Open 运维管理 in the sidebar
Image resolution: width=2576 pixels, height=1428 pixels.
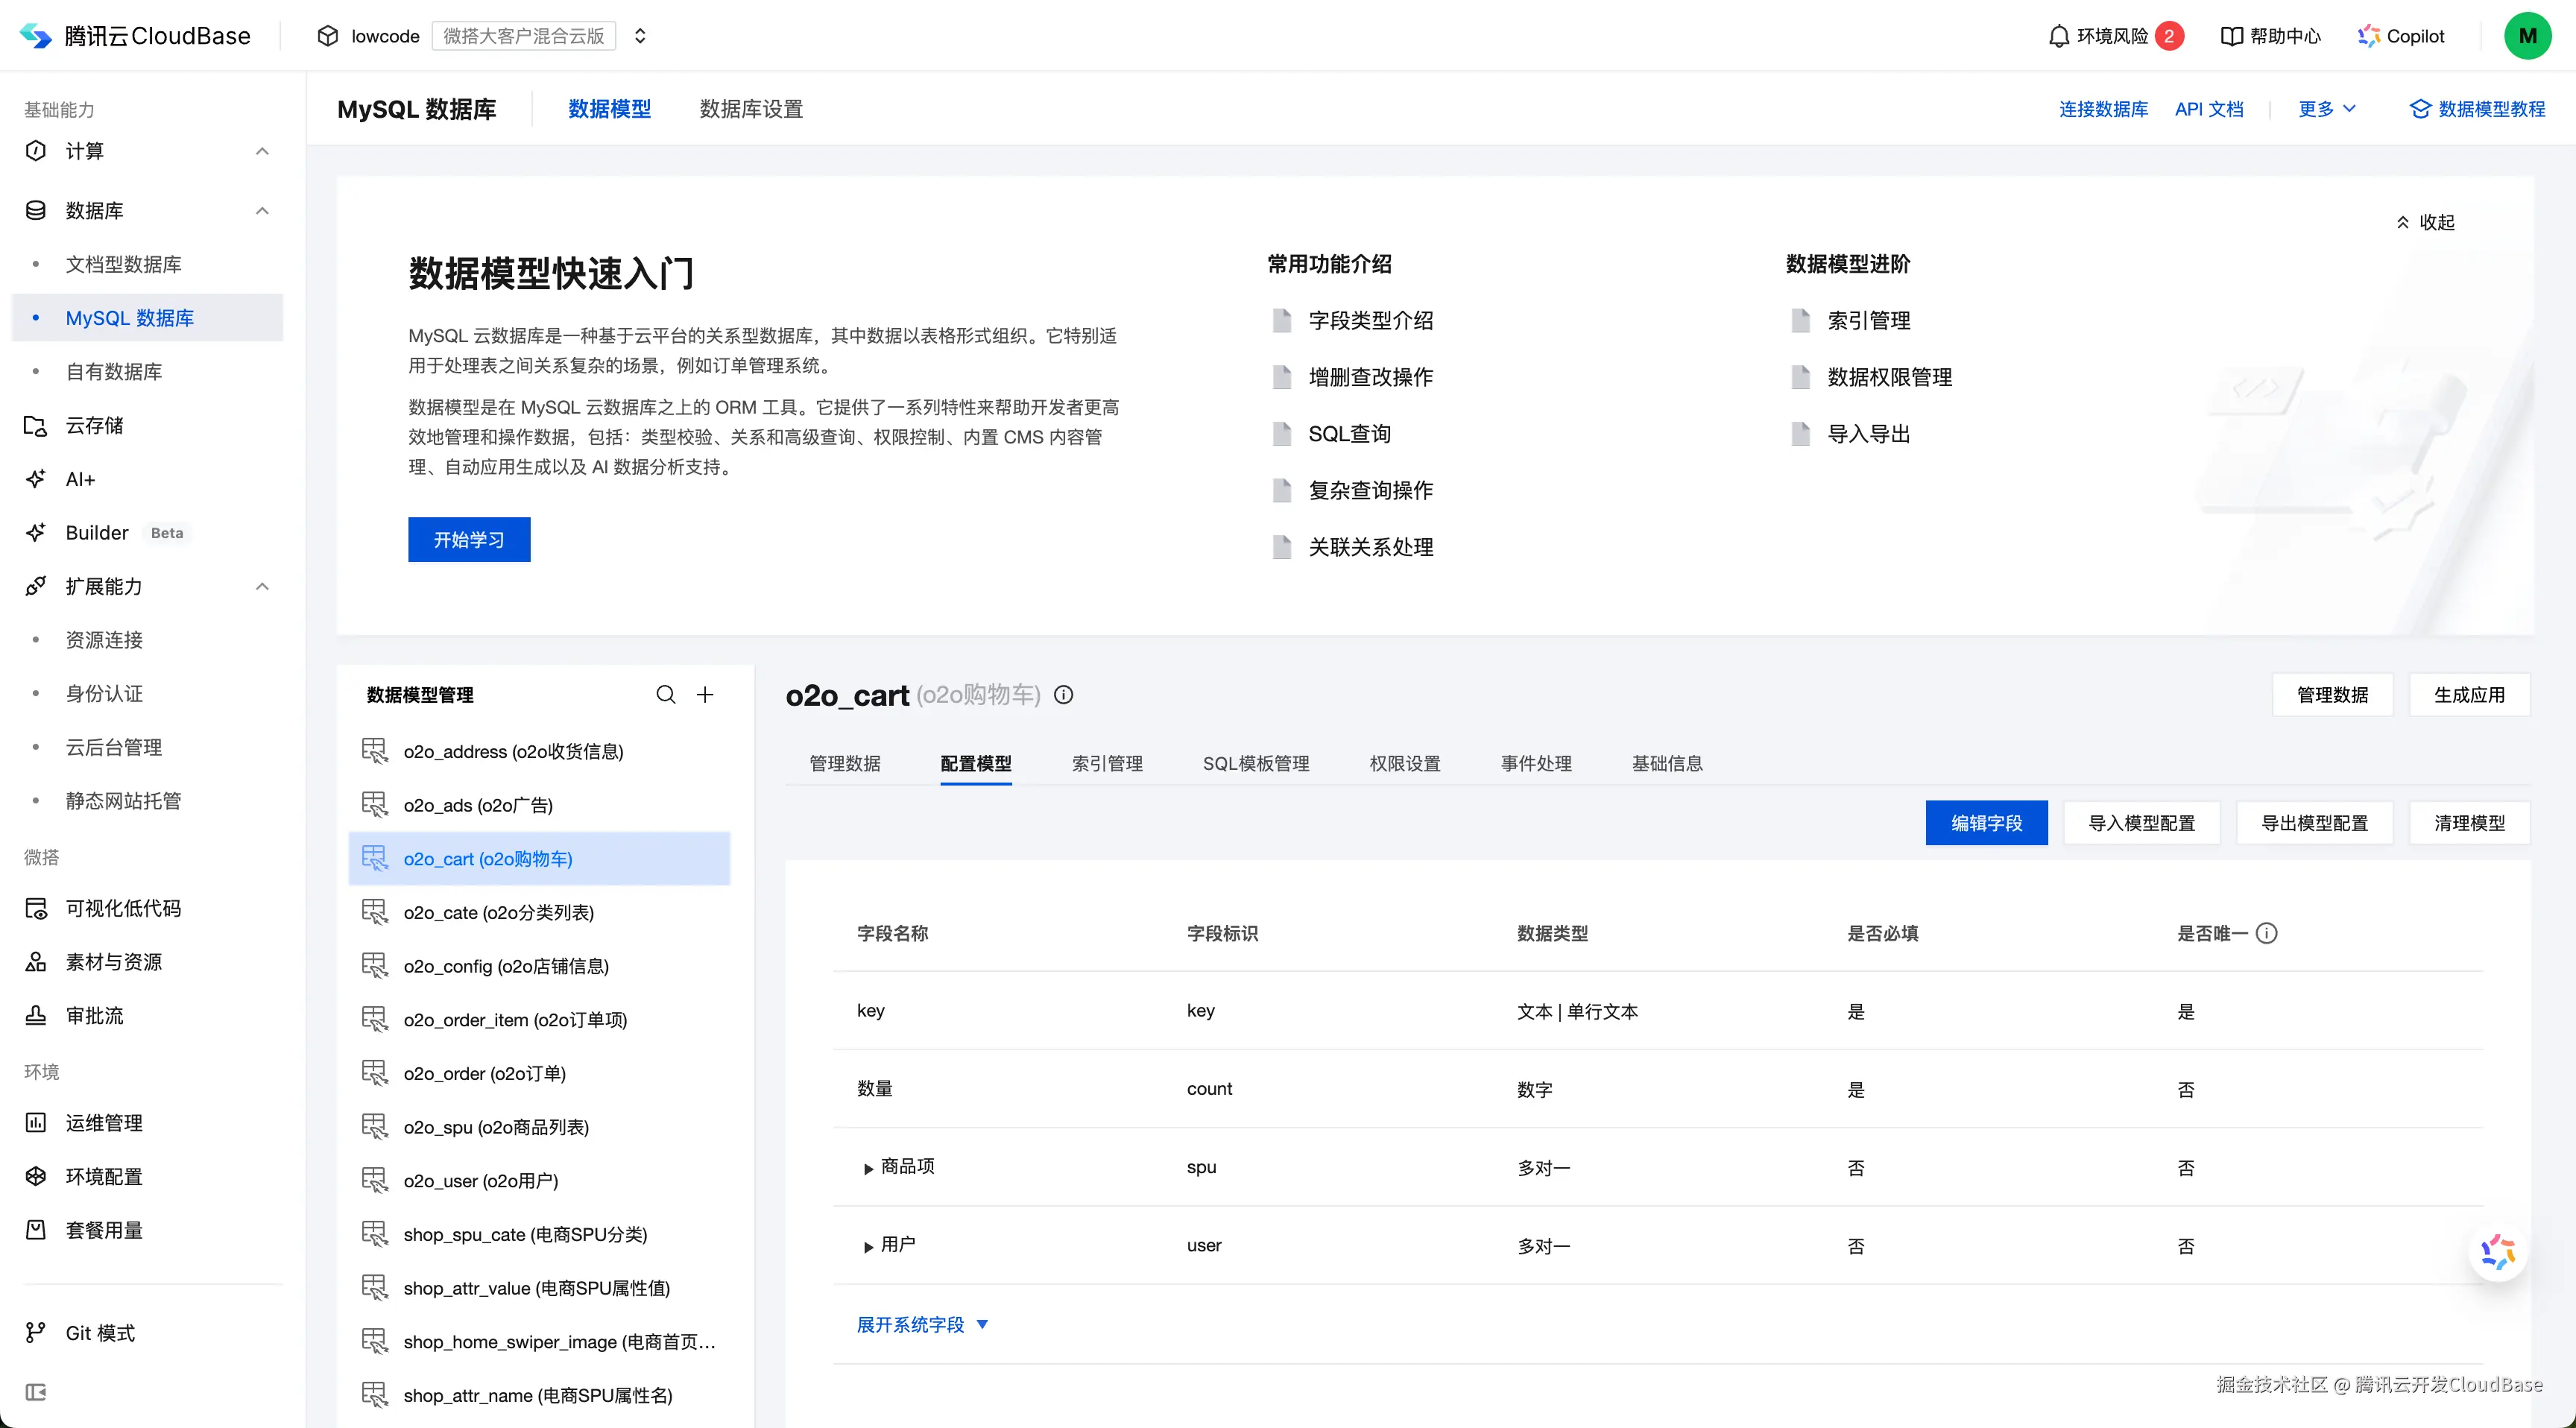tap(103, 1122)
